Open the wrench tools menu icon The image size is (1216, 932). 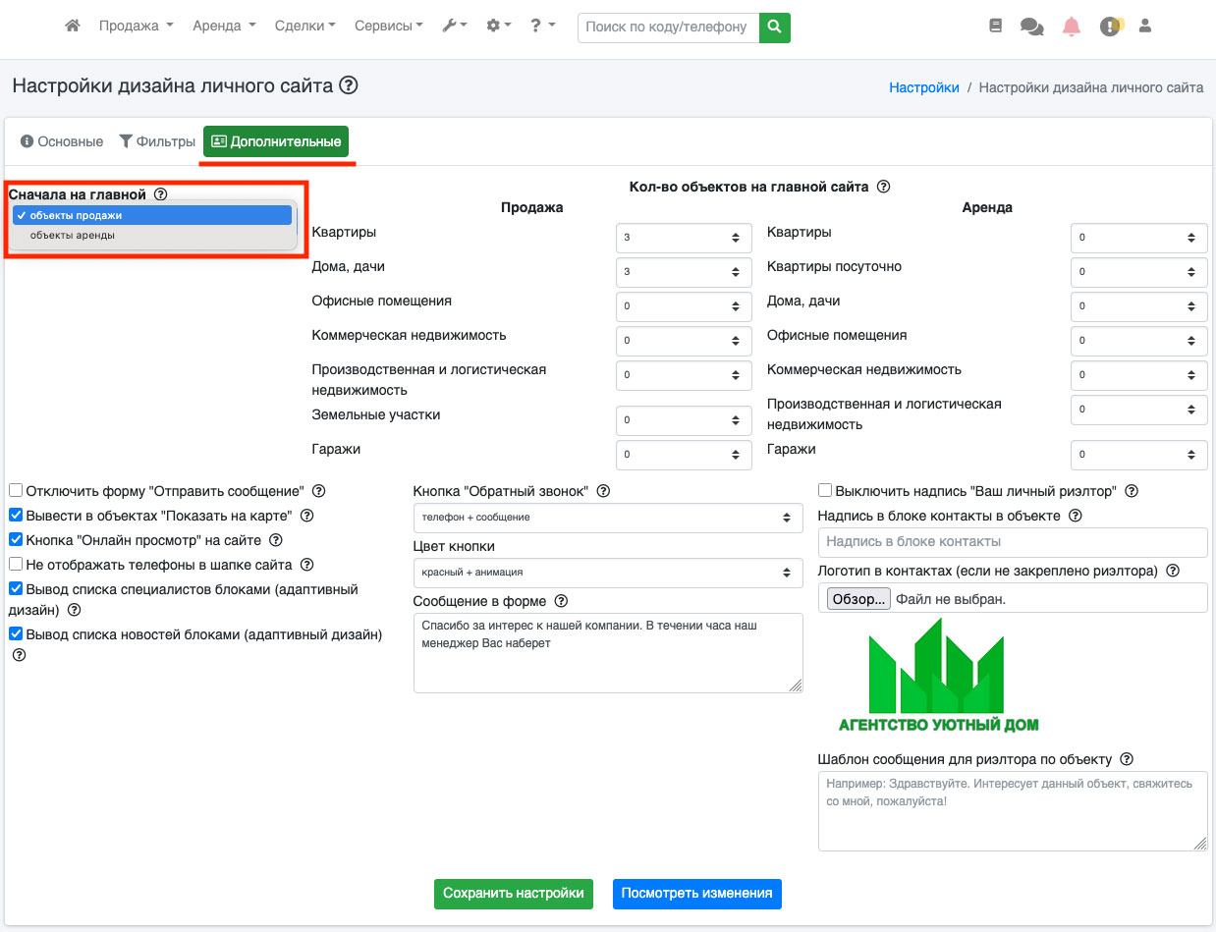[x=454, y=27]
